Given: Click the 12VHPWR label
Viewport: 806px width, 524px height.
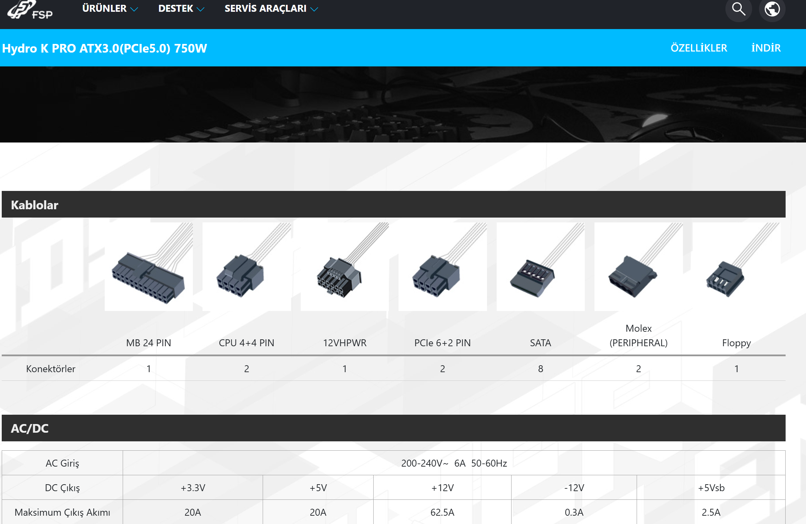Looking at the screenshot, I should coord(345,343).
